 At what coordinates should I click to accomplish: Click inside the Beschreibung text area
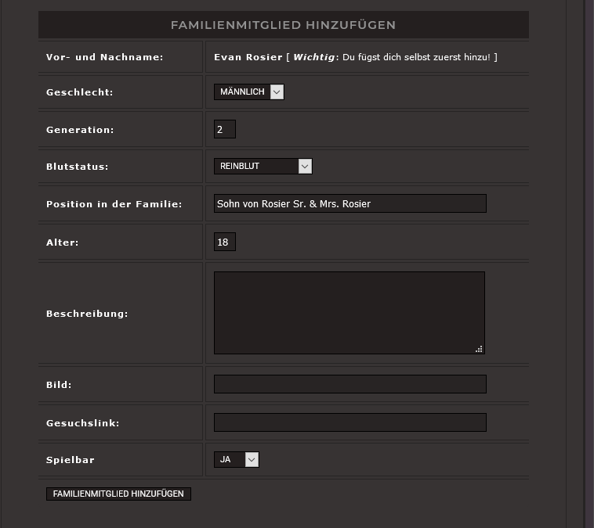349,312
